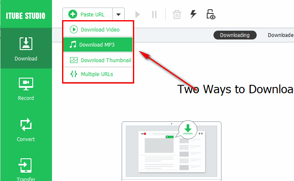Choose Multiple URLs from the menu
294x181 pixels.
[x=98, y=74]
